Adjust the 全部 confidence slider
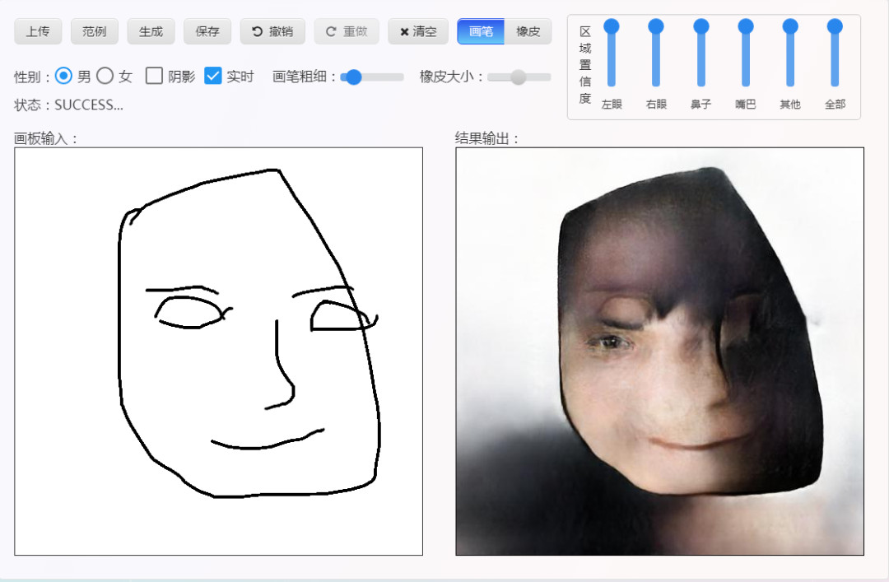 tap(835, 27)
